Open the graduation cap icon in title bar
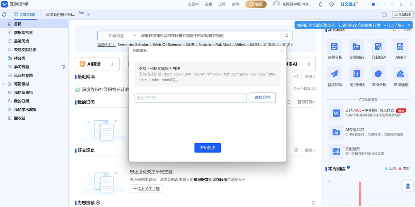Viewport: 415px width, 207px height. (x=331, y=4)
